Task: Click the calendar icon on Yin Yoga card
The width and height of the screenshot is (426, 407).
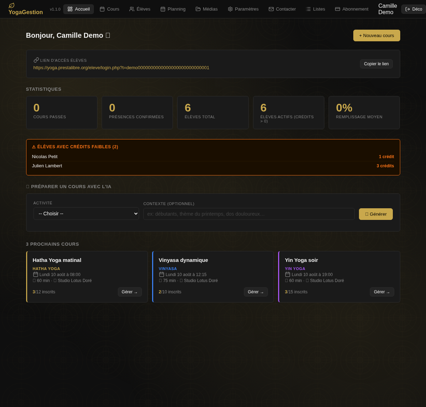Action: pyautogui.click(x=288, y=274)
